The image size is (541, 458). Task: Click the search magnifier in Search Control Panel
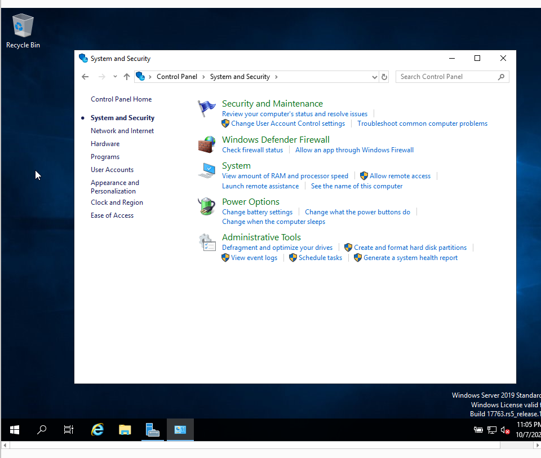click(502, 77)
